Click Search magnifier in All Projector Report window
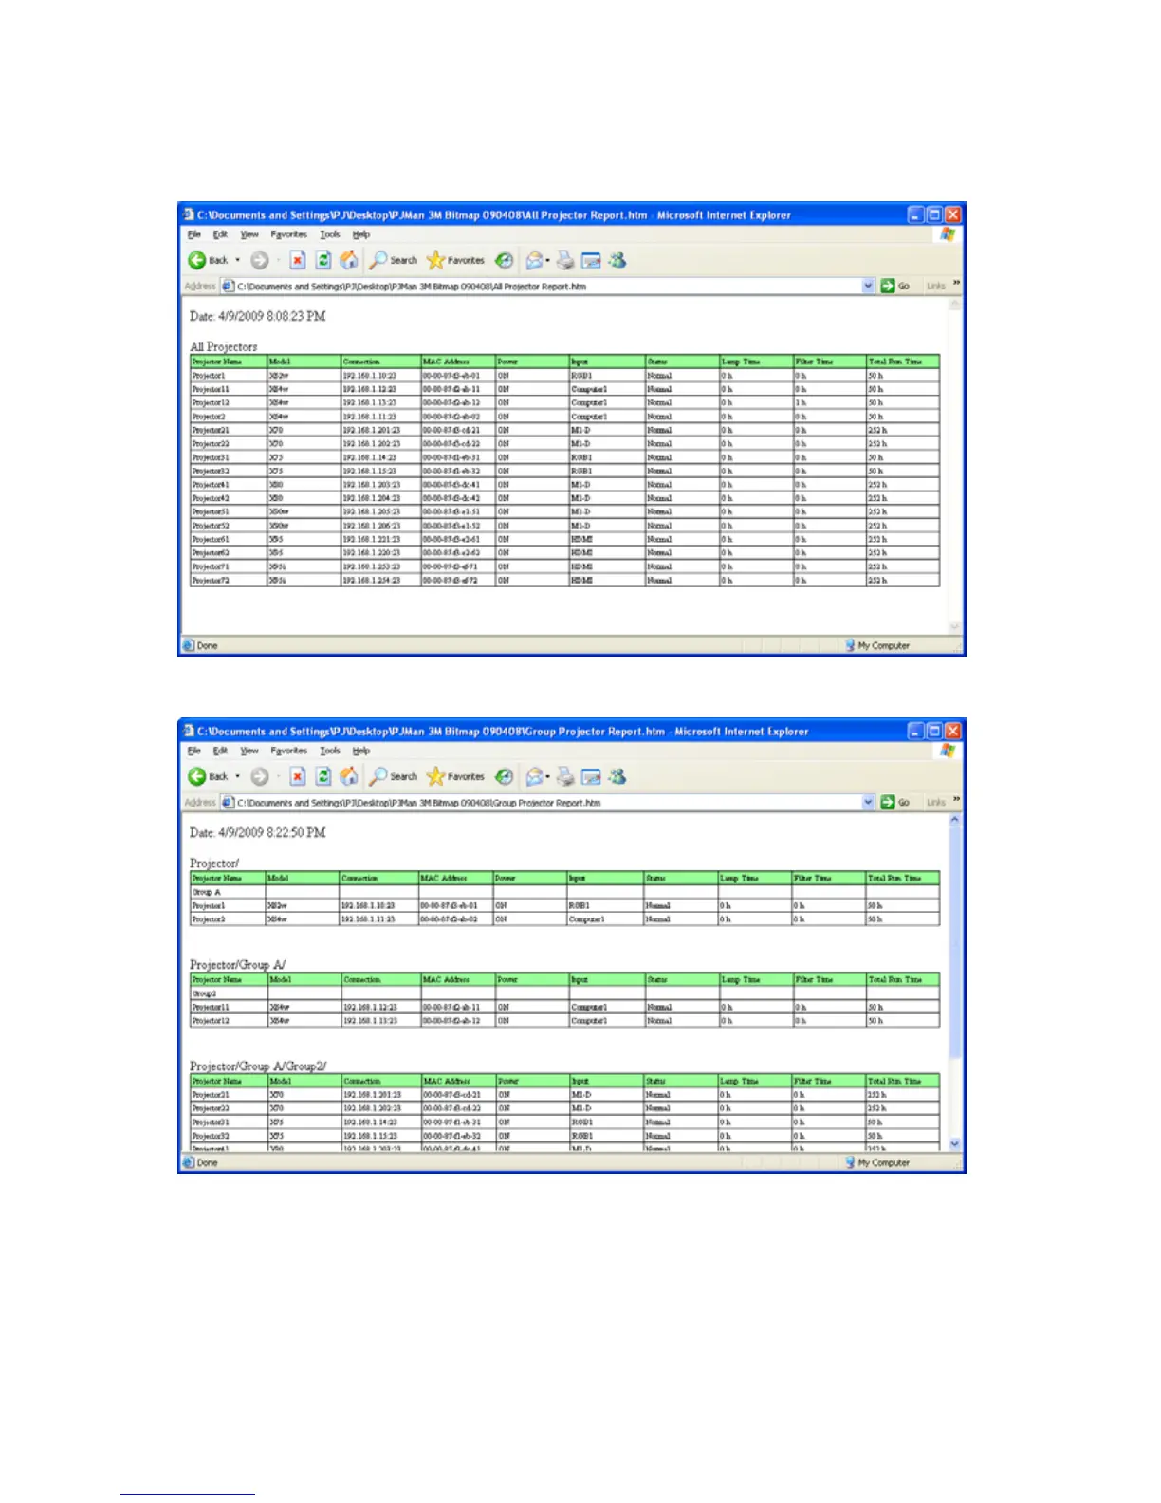1161x1503 pixels. click(x=378, y=260)
